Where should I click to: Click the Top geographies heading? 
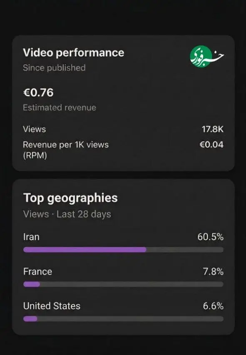tap(70, 198)
